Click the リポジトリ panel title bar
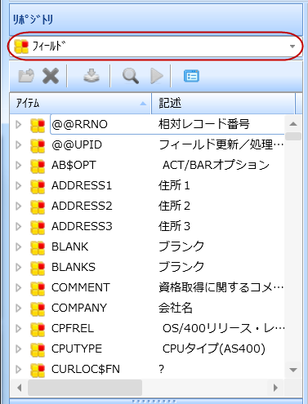 (156, 20)
